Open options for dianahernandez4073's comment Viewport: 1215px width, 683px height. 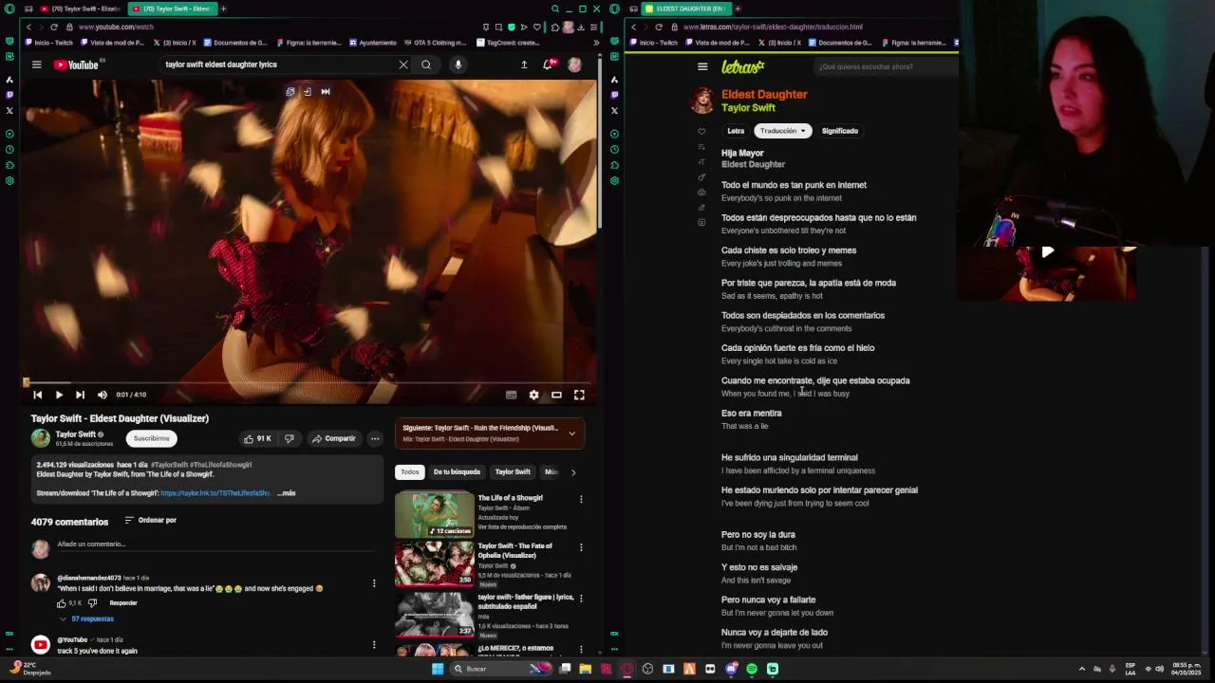click(374, 583)
